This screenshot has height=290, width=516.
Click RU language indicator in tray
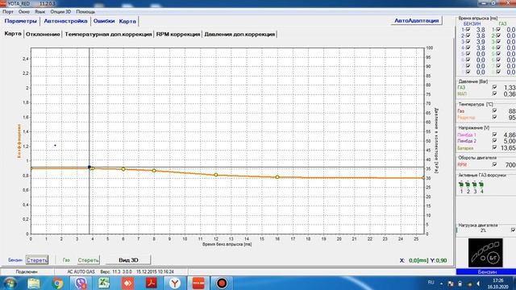click(x=431, y=283)
